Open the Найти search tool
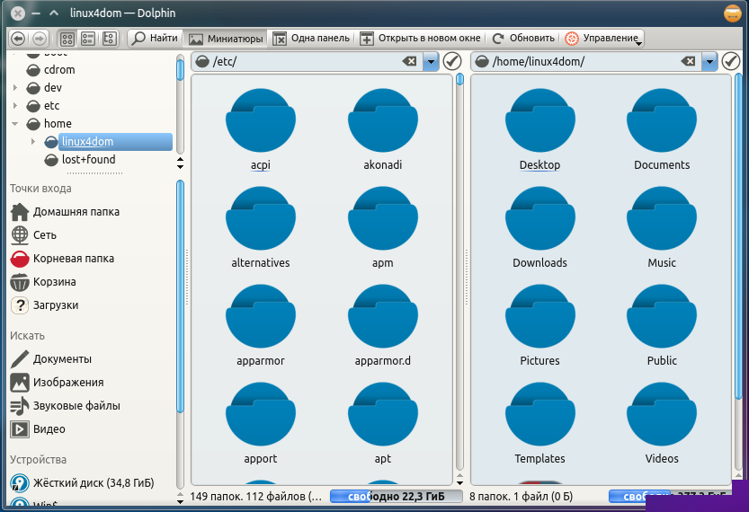Image resolution: width=749 pixels, height=512 pixels. [155, 38]
